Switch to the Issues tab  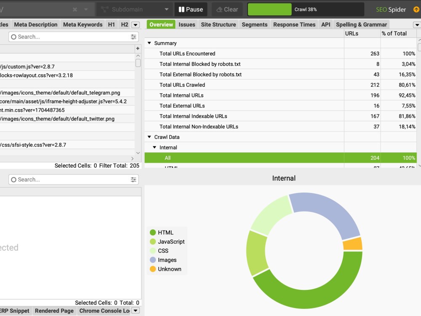coord(187,24)
